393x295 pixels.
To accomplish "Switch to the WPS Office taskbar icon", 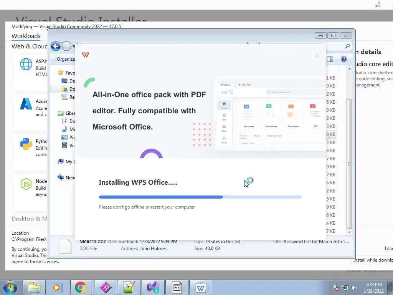I will tap(201, 287).
